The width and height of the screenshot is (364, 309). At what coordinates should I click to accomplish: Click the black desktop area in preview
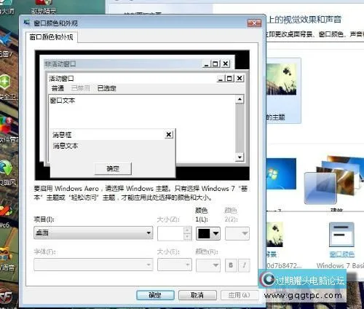pos(213,173)
